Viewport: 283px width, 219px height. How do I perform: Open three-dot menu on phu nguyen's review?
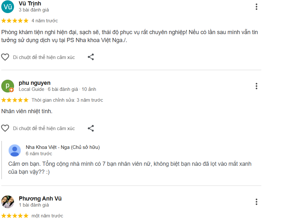tap(256, 86)
